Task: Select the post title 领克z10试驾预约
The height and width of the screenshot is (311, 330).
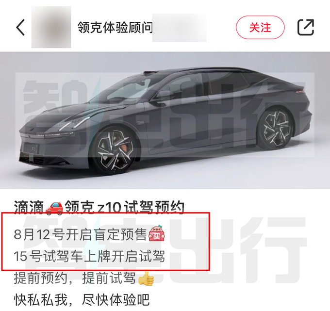Action: coord(124,208)
